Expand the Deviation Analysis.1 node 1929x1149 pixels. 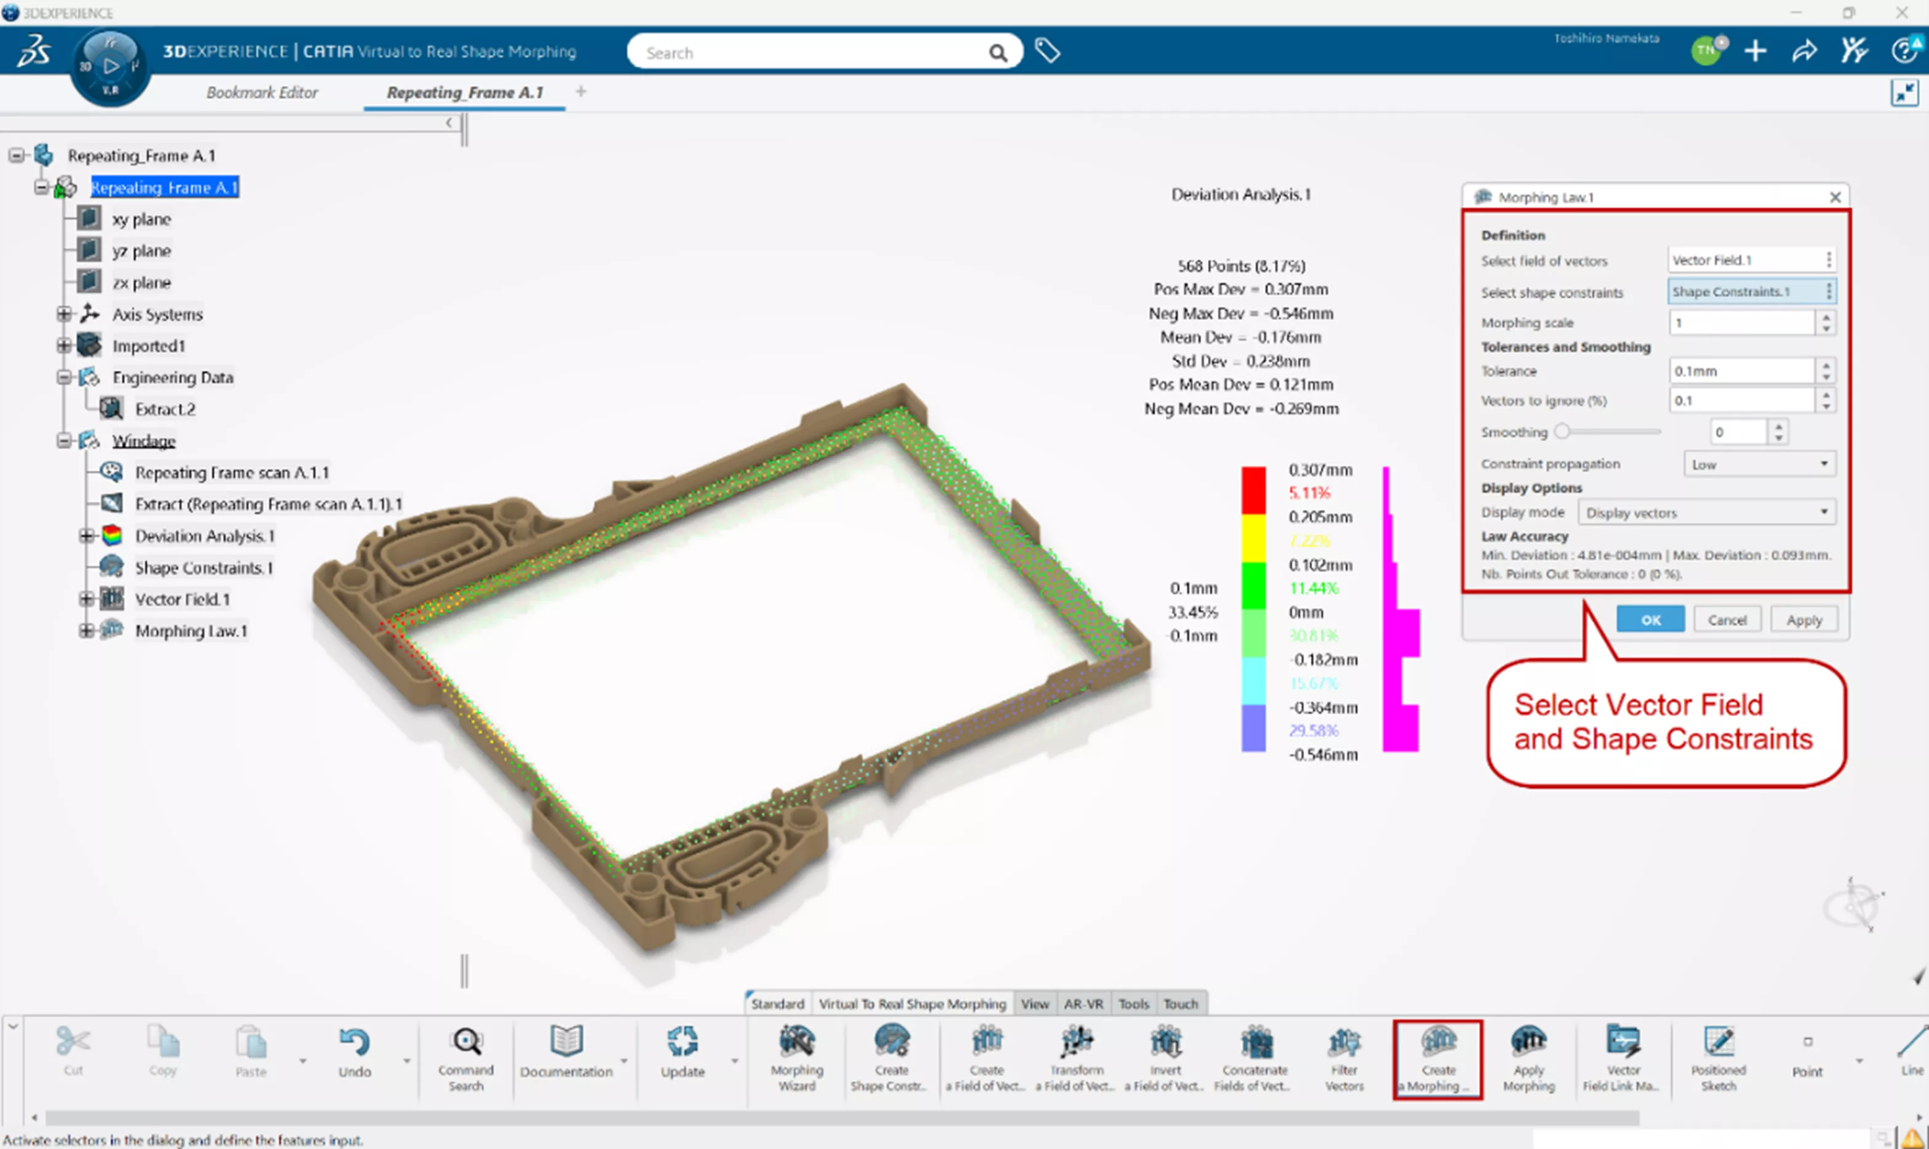87,536
